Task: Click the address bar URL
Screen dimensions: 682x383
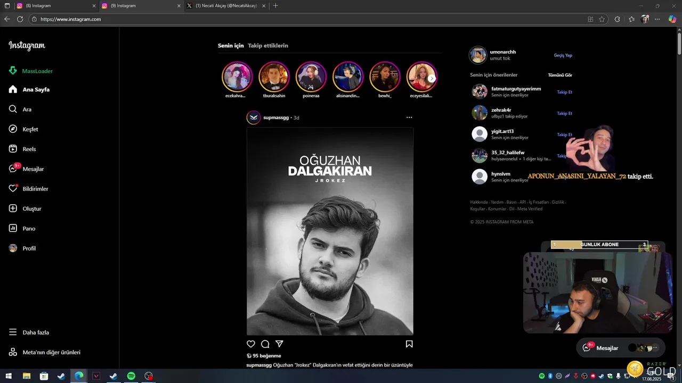Action: coord(71,19)
